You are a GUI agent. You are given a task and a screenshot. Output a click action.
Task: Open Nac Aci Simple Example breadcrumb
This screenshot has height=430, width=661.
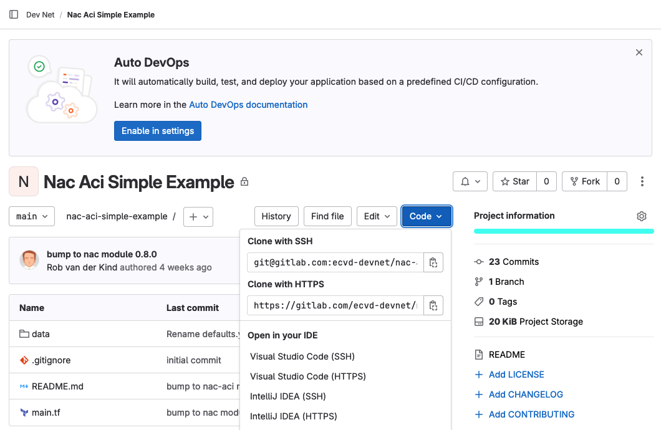tap(111, 15)
